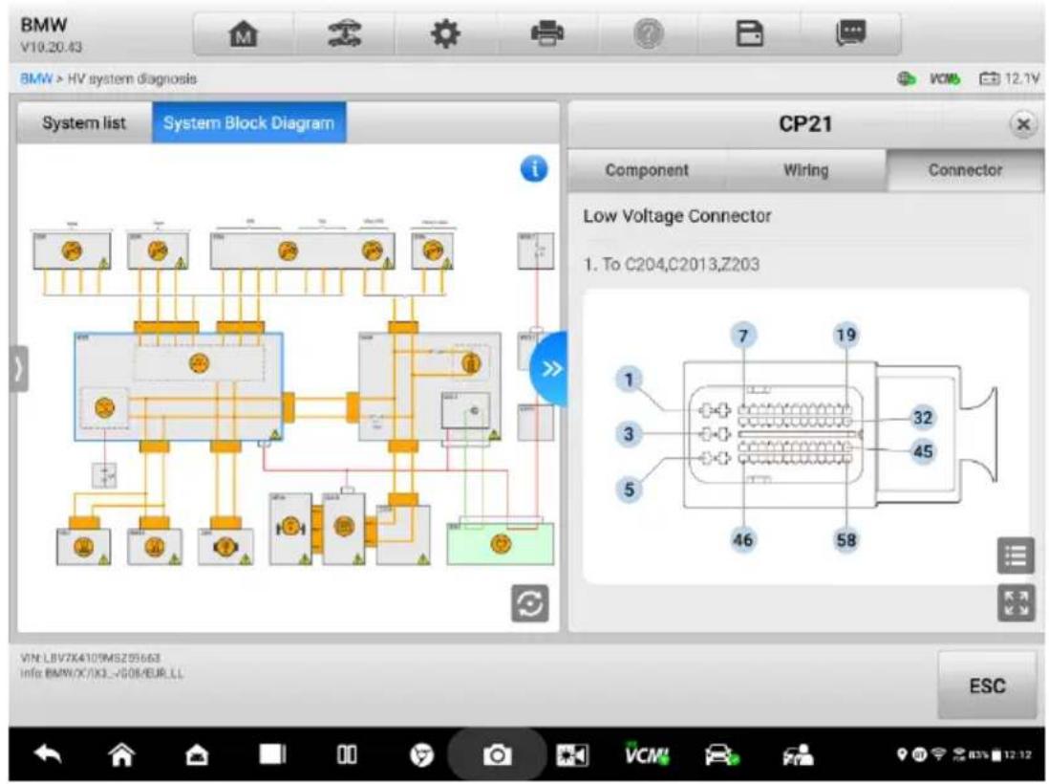The image size is (1049, 784).
Task: Click the green globe network status icon
Action: 907,79
